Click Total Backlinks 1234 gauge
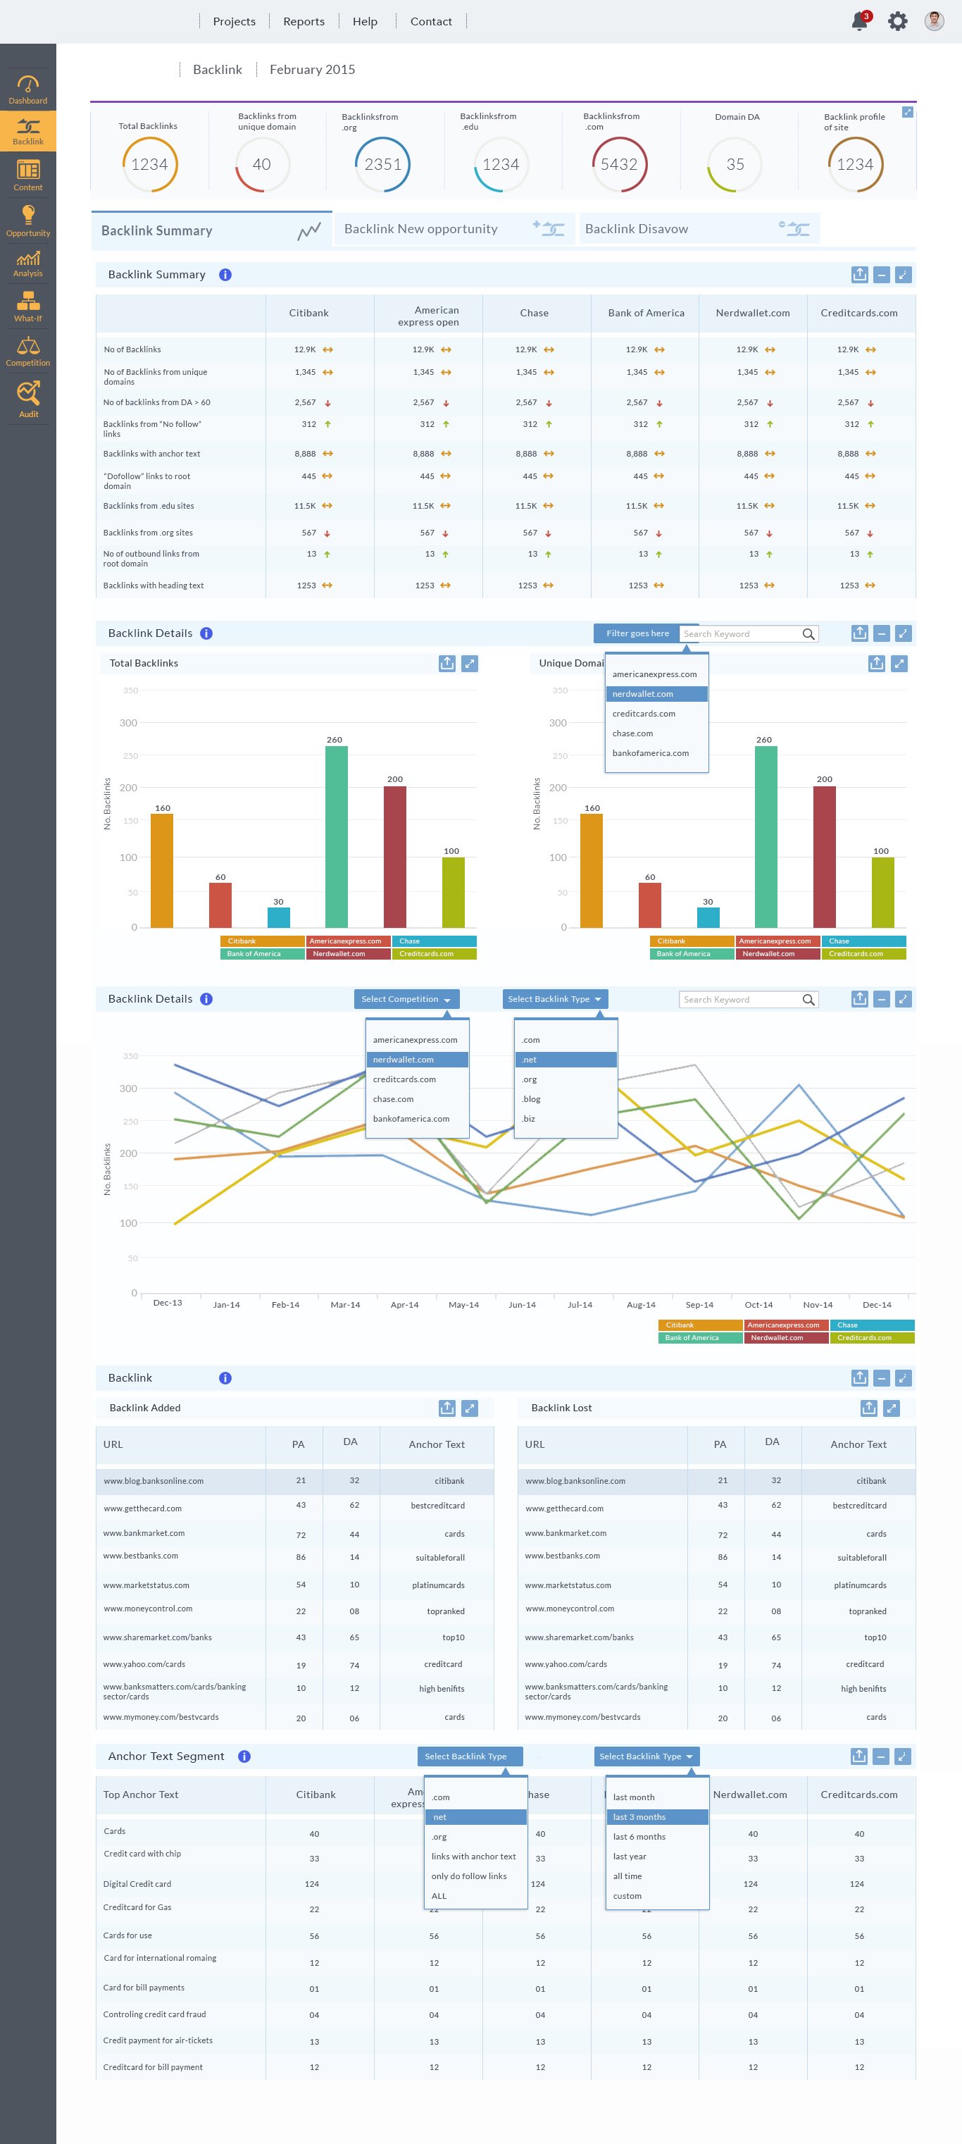This screenshot has height=2144, width=962. tap(150, 164)
